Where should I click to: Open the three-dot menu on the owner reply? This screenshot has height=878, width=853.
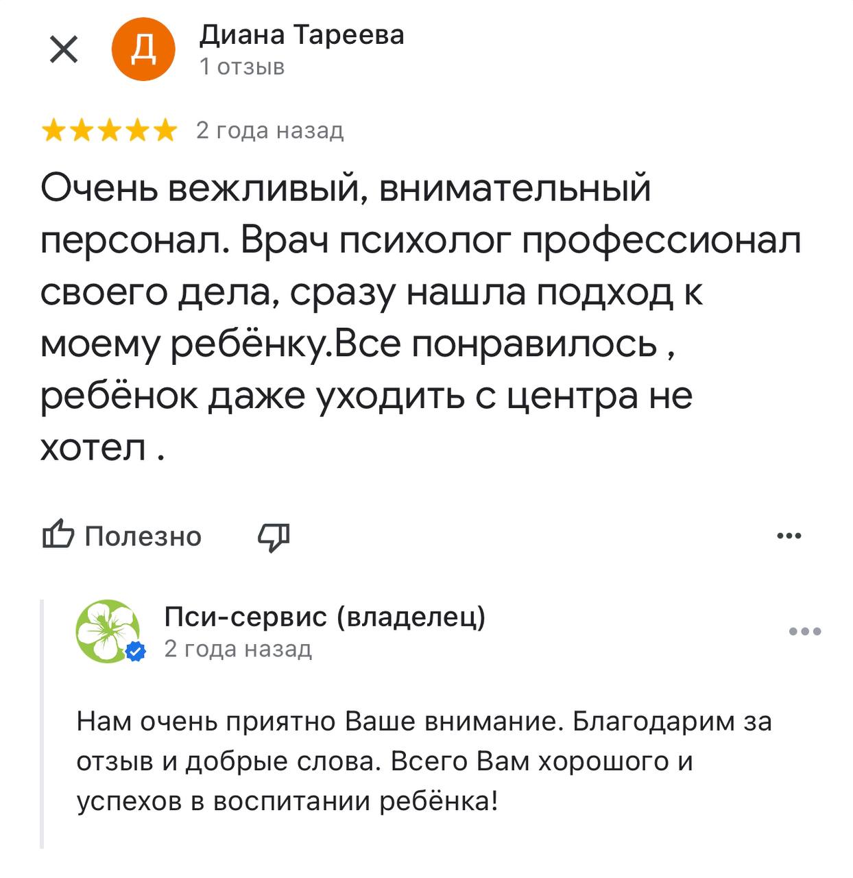tap(805, 630)
